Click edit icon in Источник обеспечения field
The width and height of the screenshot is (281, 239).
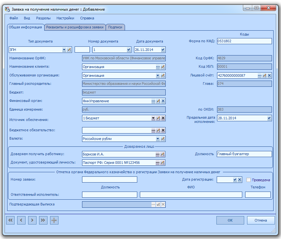158,118
